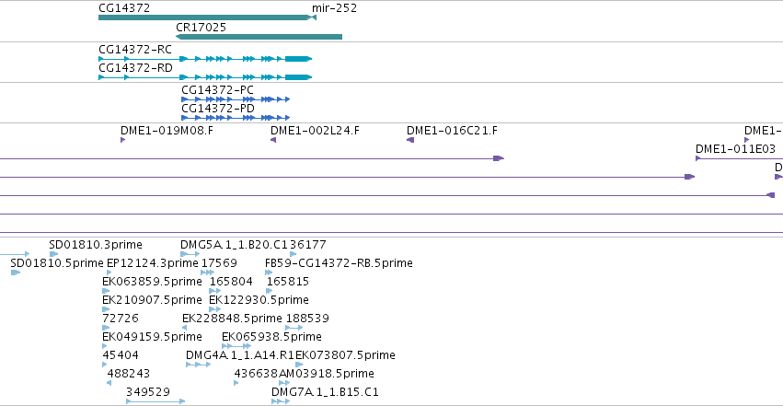The image size is (783, 406).
Task: Select the DMG4A.1_1.A14.R1 feature glyph
Action: point(198,365)
